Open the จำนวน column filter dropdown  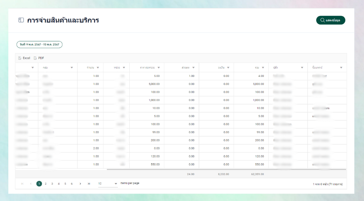point(98,67)
